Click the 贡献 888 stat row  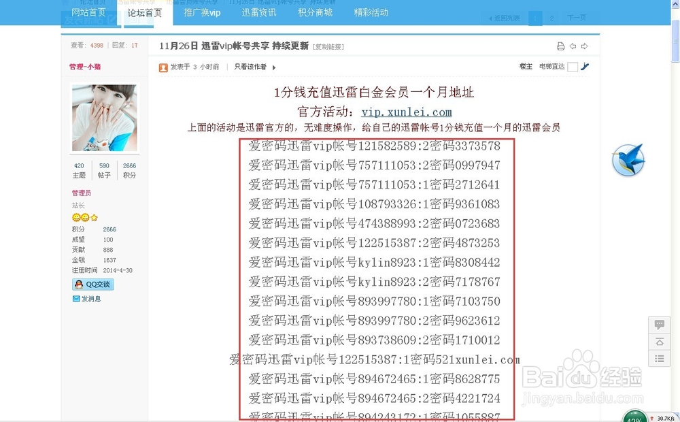pos(92,250)
